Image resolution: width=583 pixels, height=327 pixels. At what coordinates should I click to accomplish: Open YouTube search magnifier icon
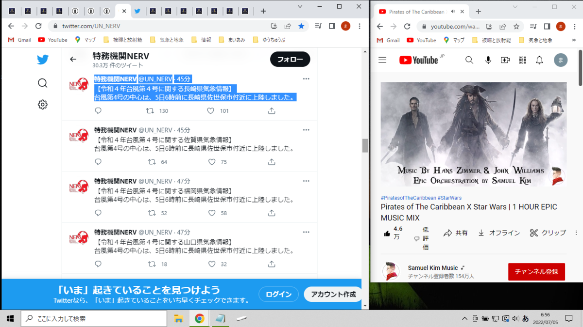(x=469, y=60)
